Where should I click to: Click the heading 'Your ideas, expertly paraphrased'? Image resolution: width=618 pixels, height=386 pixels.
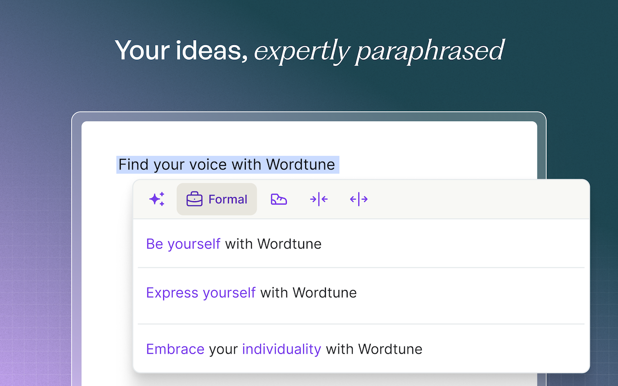(309, 50)
